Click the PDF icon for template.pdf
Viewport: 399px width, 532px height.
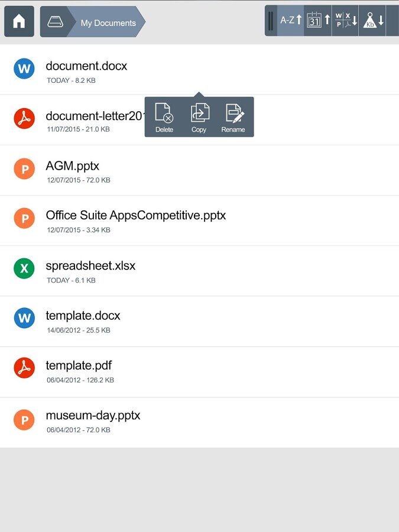click(x=24, y=368)
